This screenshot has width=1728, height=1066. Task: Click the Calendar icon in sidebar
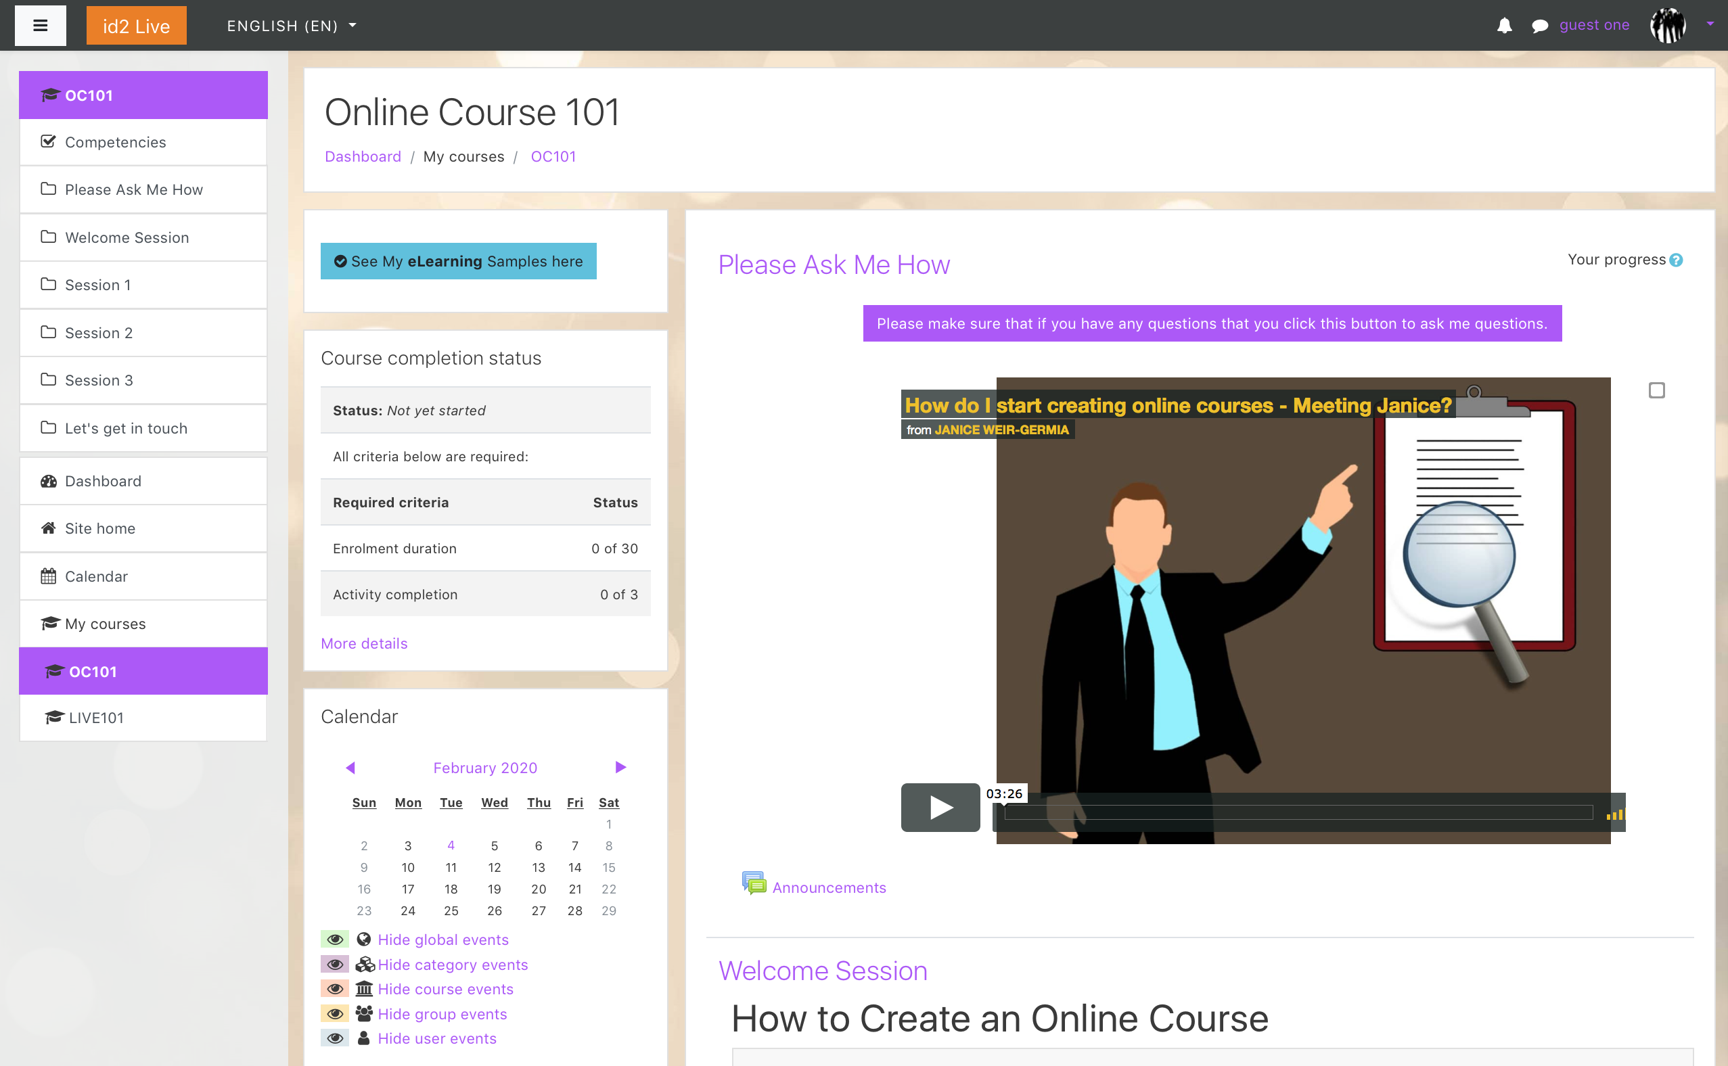point(48,576)
